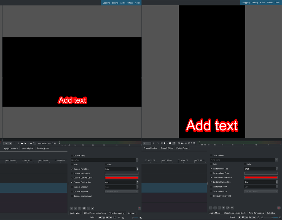
Task: Add a new subtitle with the plus icon
Action: click(80, 208)
